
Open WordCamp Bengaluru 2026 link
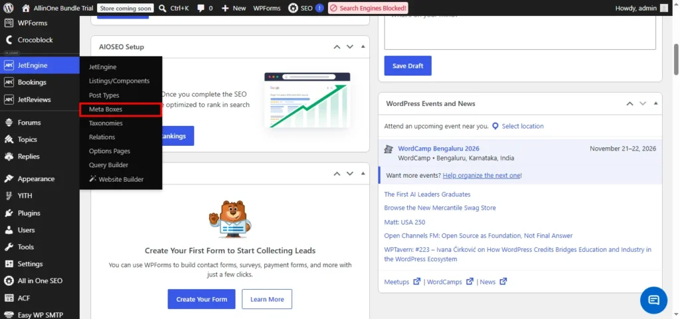(438, 149)
